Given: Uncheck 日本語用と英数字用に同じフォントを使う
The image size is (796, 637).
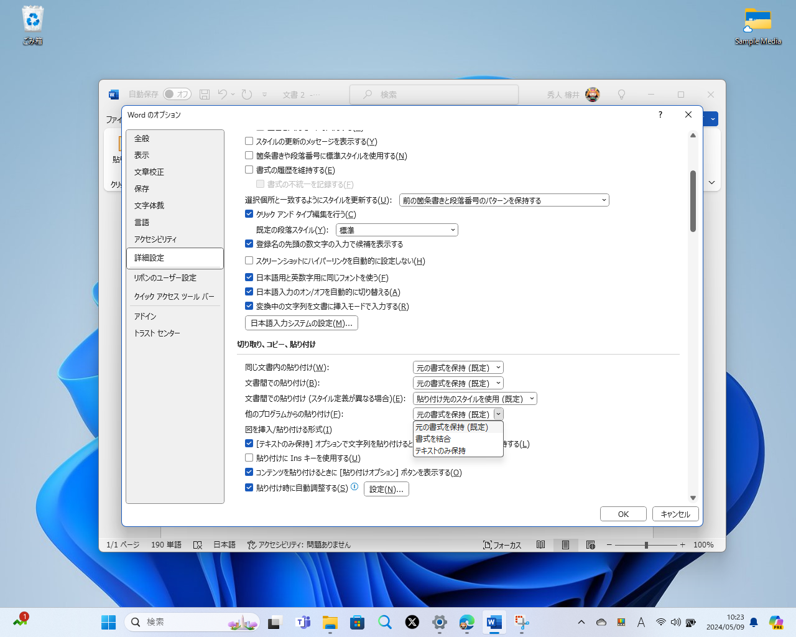Looking at the screenshot, I should (x=249, y=277).
